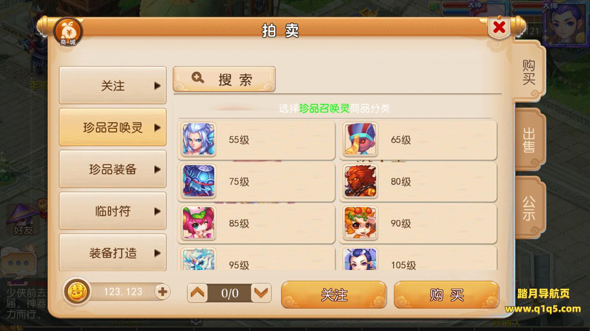Switch to the 出售 side tab
Screen dimensions: 590x331
pyautogui.click(x=529, y=140)
